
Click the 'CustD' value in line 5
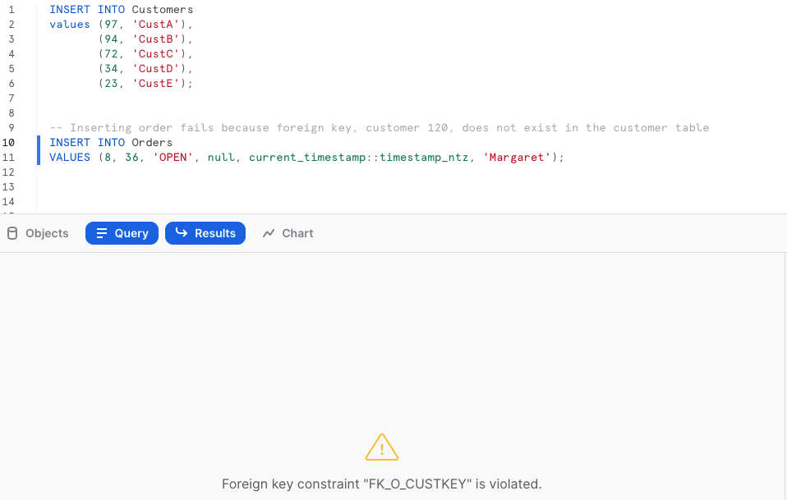click(x=155, y=69)
